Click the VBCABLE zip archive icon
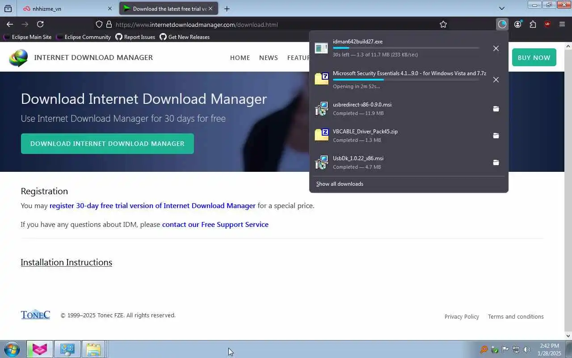 (x=321, y=135)
